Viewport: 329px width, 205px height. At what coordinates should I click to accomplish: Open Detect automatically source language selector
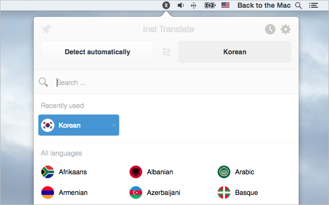97,52
